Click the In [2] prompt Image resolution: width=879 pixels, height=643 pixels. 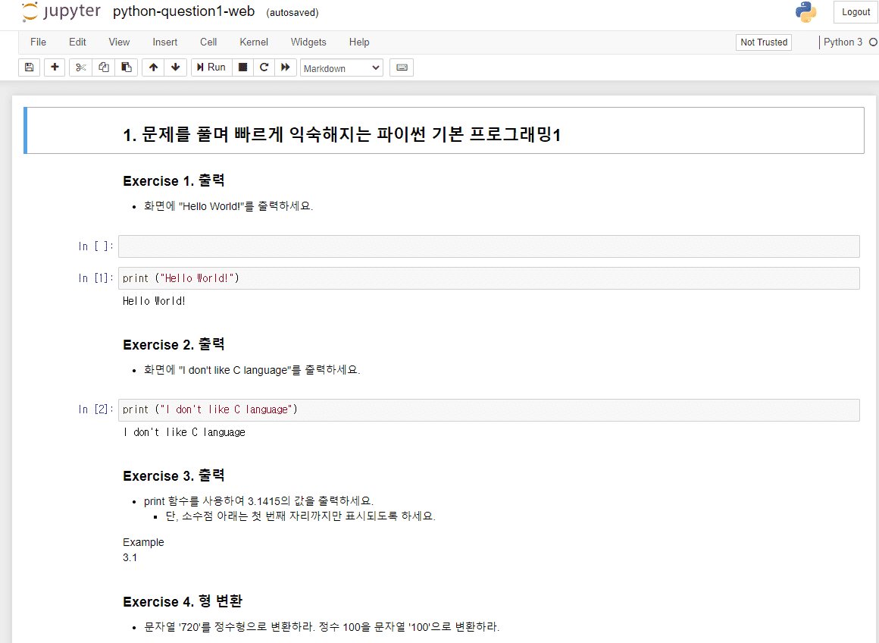(96, 409)
